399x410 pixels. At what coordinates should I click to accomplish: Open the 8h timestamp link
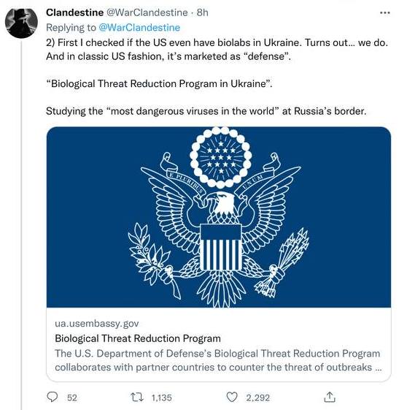[202, 12]
